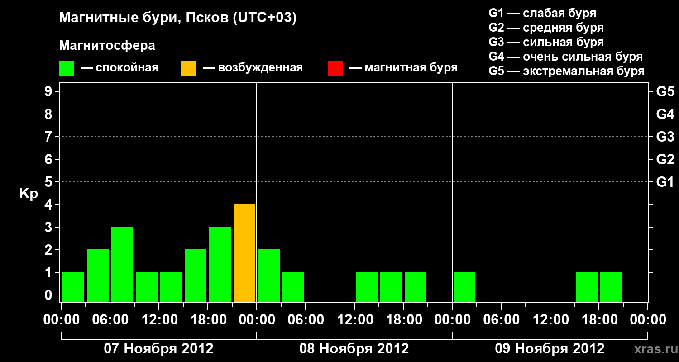
Task: Click the '— спокойная' legend label
Action: (x=120, y=68)
